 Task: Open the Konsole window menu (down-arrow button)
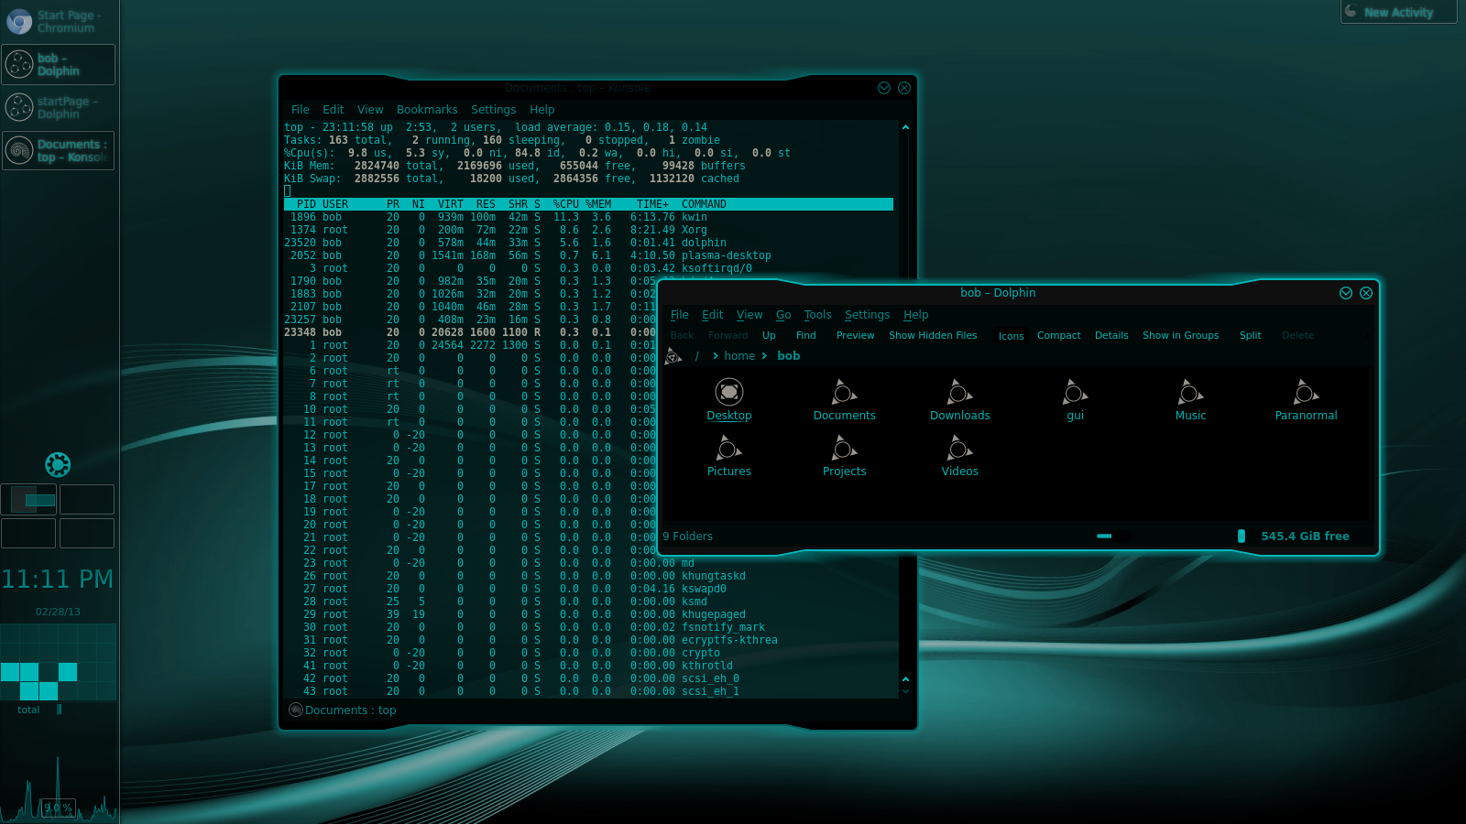(x=884, y=88)
